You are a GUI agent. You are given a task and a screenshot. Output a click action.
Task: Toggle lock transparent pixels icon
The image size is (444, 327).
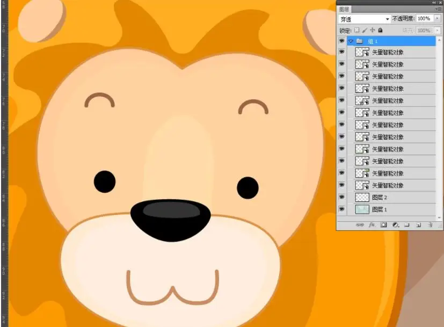[357, 30]
